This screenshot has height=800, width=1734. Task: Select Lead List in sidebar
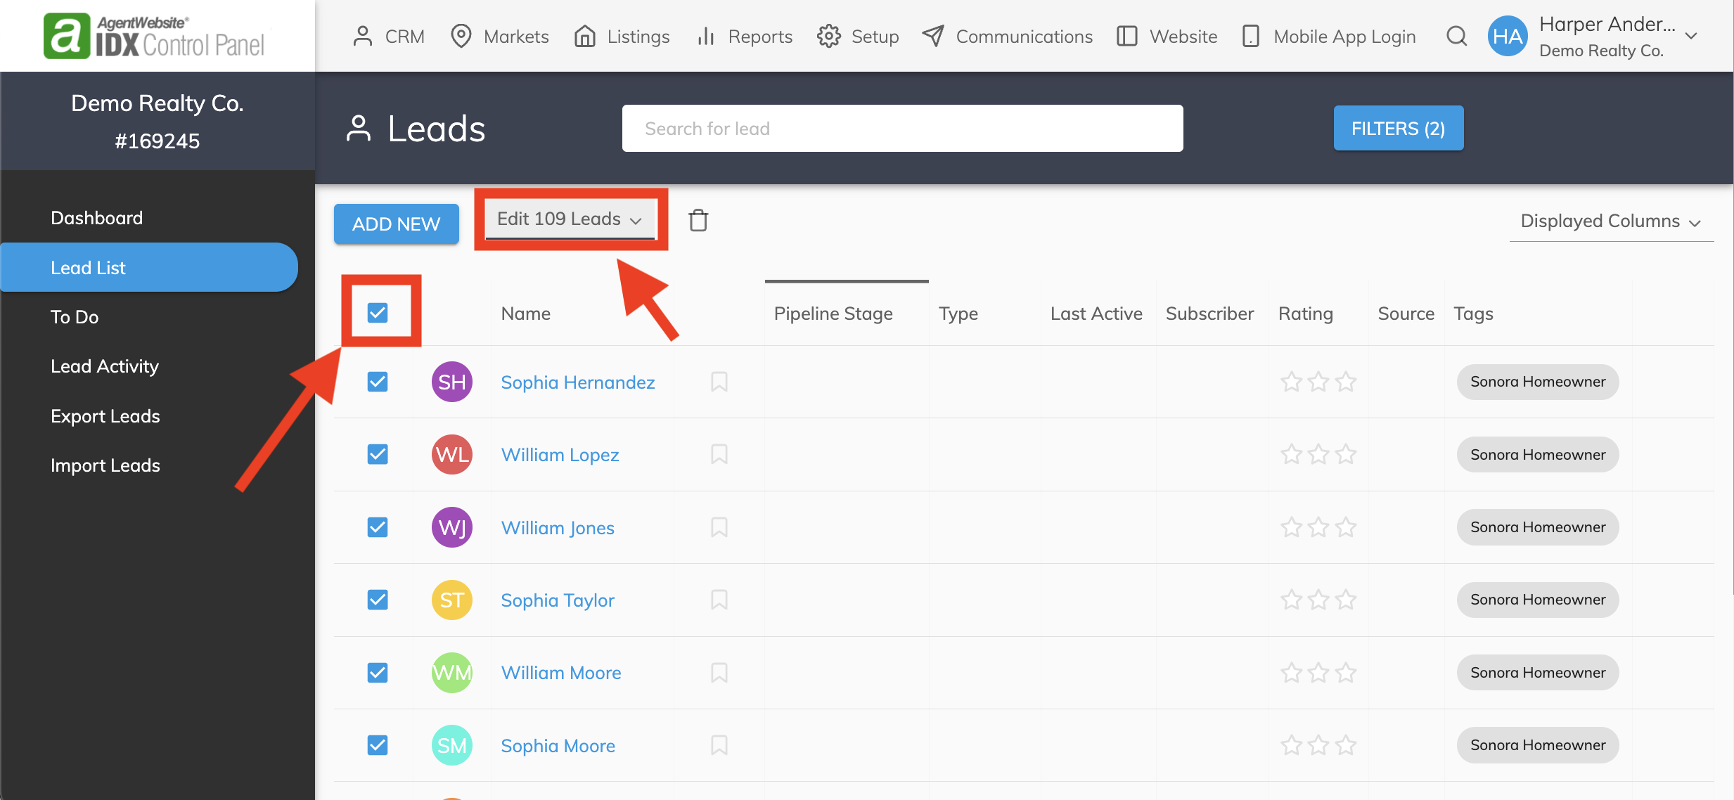coord(149,267)
